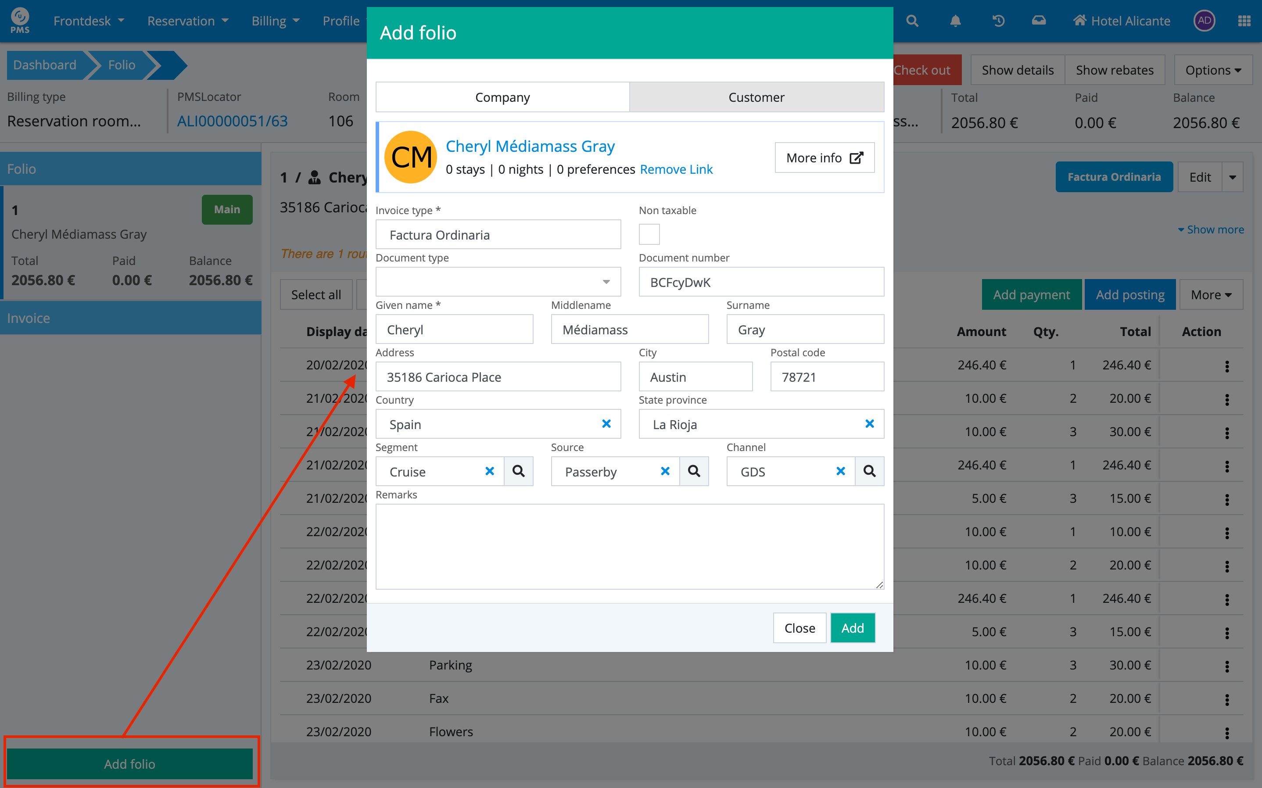Click the search magnifier icon in top bar
Screen dimensions: 1262x788
pyautogui.click(x=912, y=21)
